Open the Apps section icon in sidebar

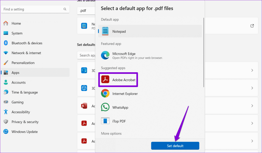6,73
